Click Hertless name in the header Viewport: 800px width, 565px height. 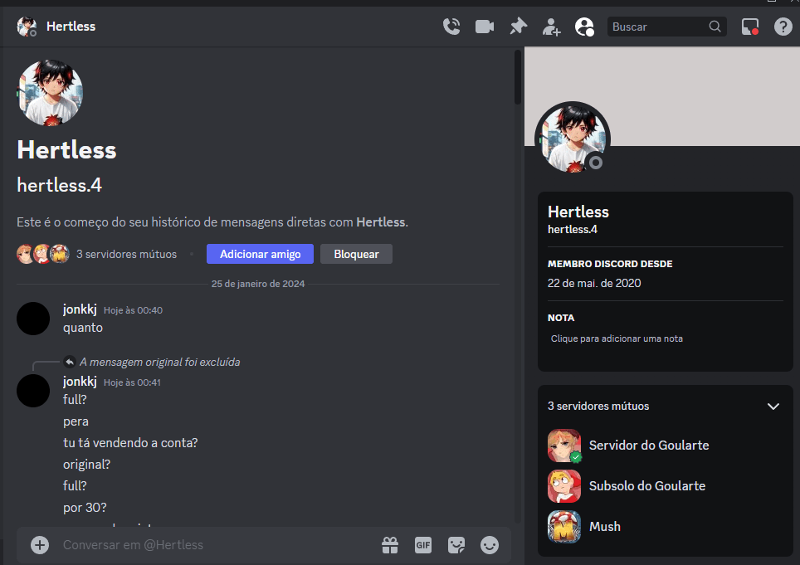pyautogui.click(x=71, y=27)
